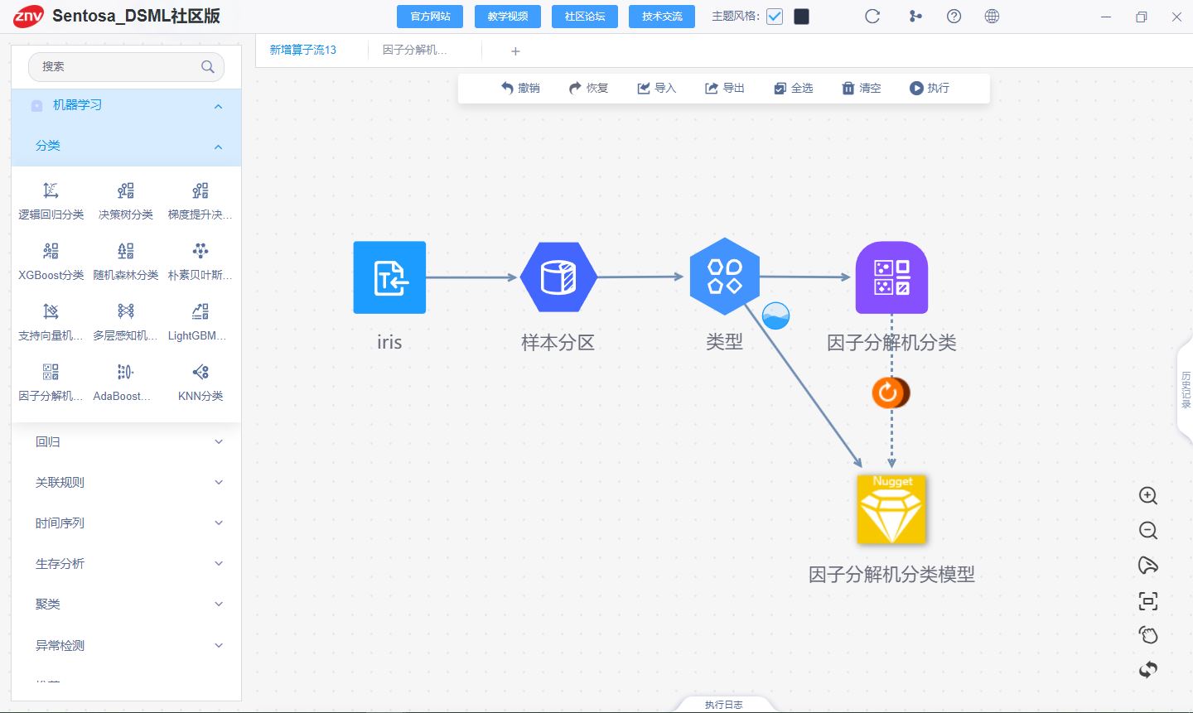
Task: Select the KNN分类 operator icon
Action: click(x=200, y=372)
